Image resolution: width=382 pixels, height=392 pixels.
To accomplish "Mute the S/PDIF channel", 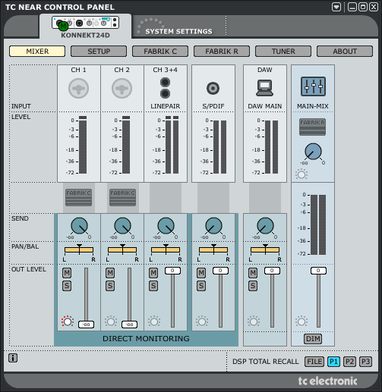I will point(201,273).
